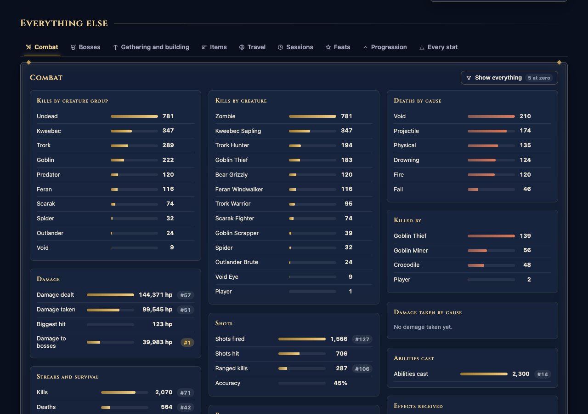This screenshot has height=414, width=588.
Task: Click the crossed swords Combat tab icon
Action: point(28,47)
